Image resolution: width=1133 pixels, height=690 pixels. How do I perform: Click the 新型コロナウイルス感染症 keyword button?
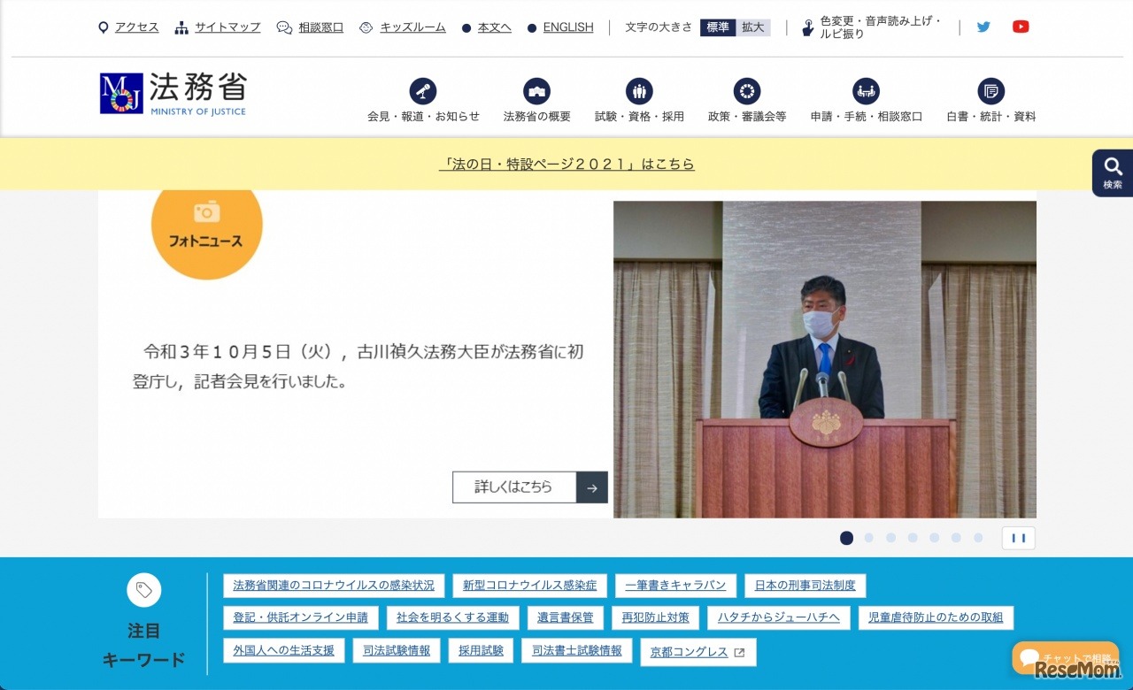pos(528,585)
